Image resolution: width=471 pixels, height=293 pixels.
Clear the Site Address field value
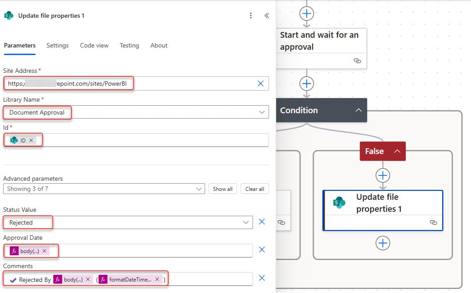pyautogui.click(x=261, y=83)
